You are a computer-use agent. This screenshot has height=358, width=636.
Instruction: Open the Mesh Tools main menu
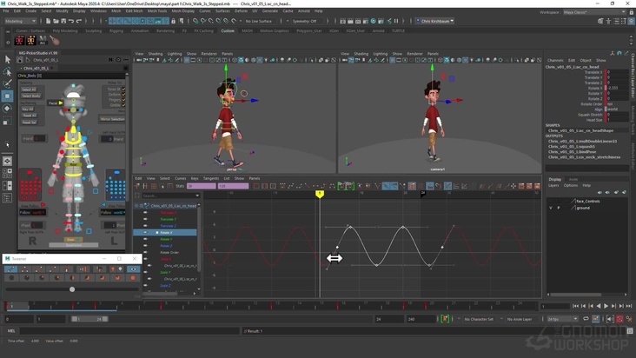click(x=157, y=11)
